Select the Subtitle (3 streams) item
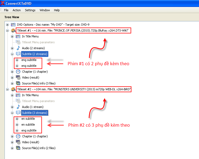The height and width of the screenshot is (159, 199). click(x=35, y=113)
